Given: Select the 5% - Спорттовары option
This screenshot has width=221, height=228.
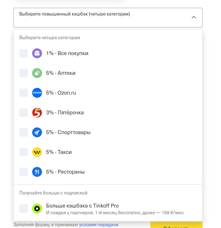Looking at the screenshot, I should pos(108,132).
